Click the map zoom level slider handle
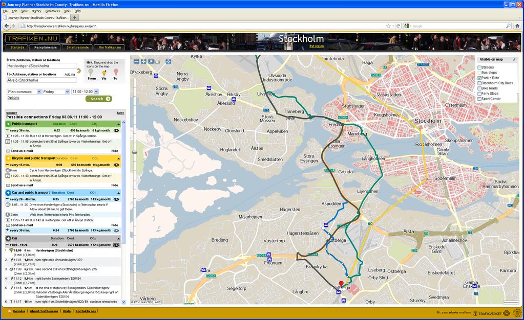 coord(135,152)
